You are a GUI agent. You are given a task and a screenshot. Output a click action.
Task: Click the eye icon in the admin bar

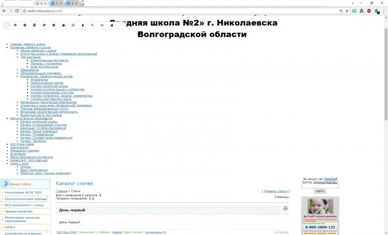pos(102,25)
